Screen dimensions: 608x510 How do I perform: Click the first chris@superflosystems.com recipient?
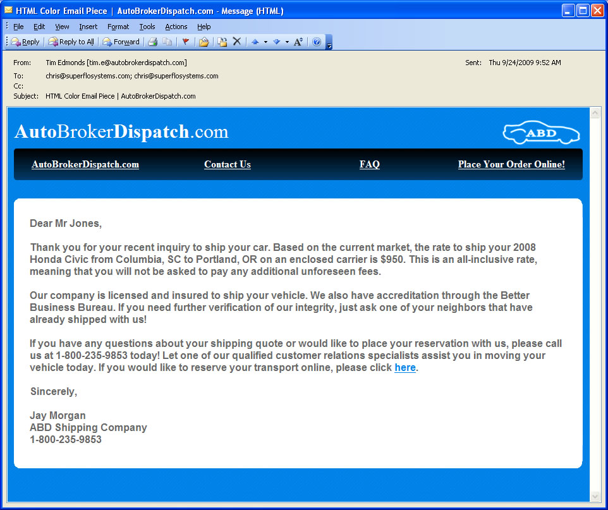[x=88, y=76]
